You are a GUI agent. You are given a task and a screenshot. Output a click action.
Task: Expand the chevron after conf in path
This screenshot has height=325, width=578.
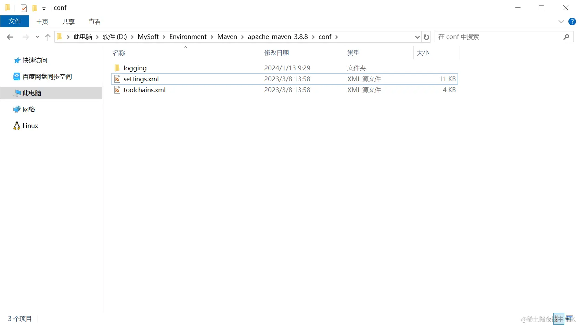click(337, 37)
